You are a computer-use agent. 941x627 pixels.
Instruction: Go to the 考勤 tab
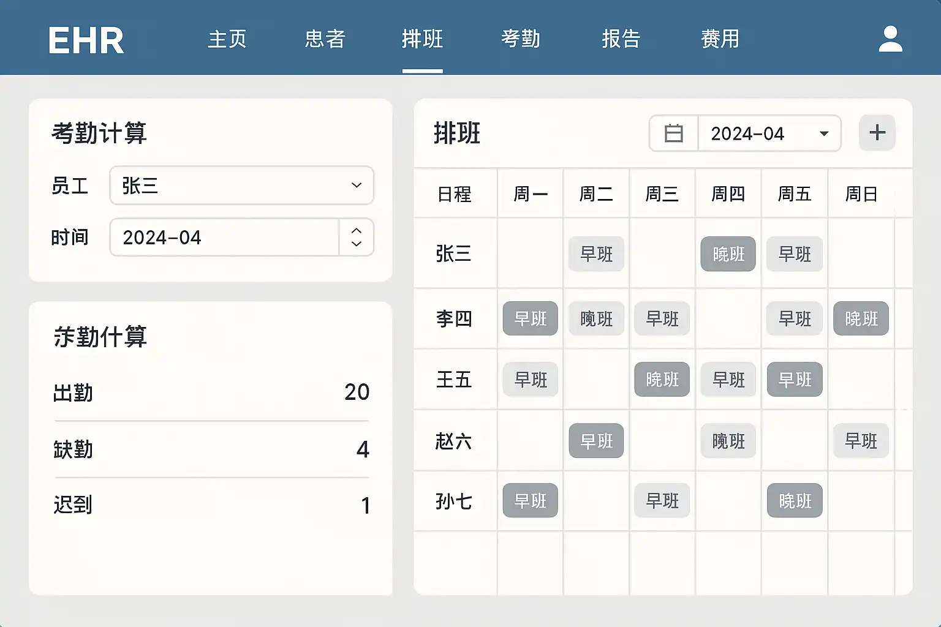point(520,39)
